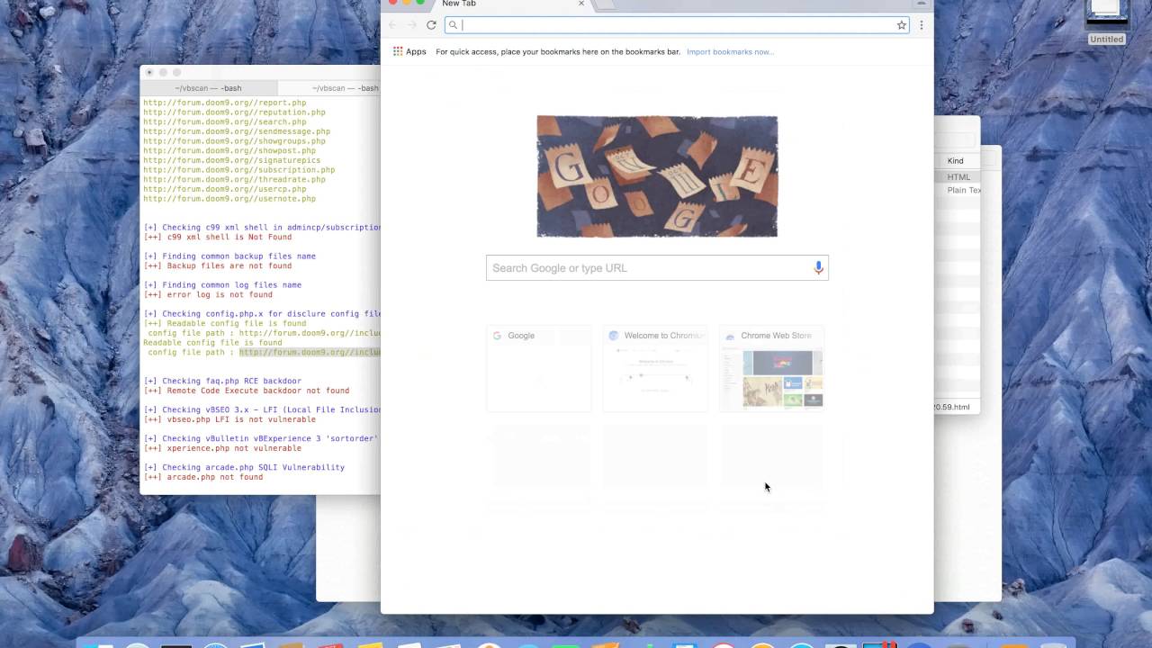
Task: Click the reputation.php URL in terminal
Action: 234,112
